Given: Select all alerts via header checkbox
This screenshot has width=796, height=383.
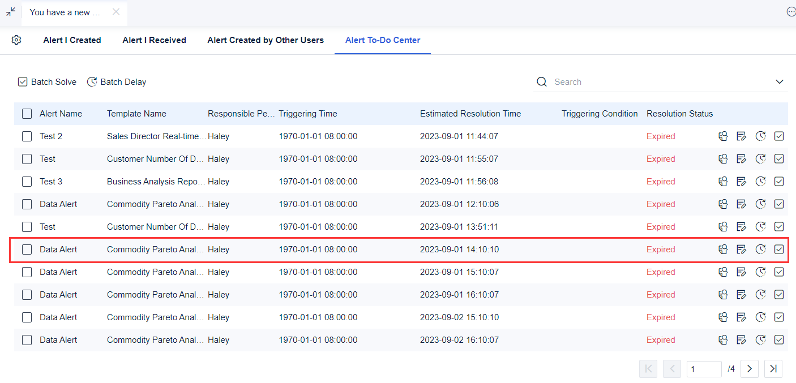Looking at the screenshot, I should coord(27,113).
